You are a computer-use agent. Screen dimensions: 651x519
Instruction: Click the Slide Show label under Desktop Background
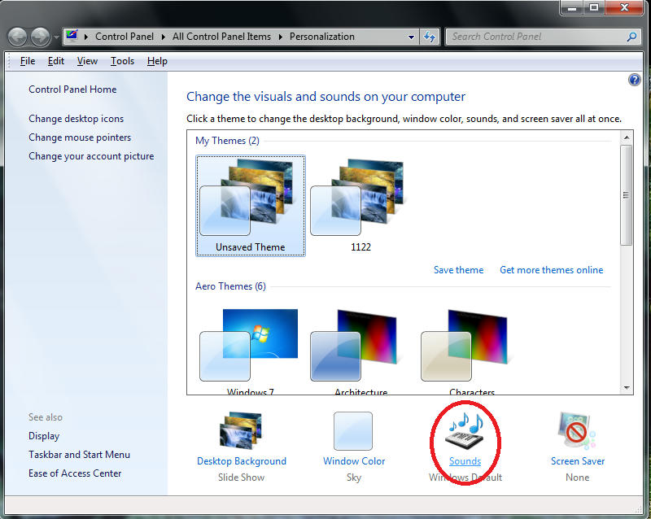point(241,478)
